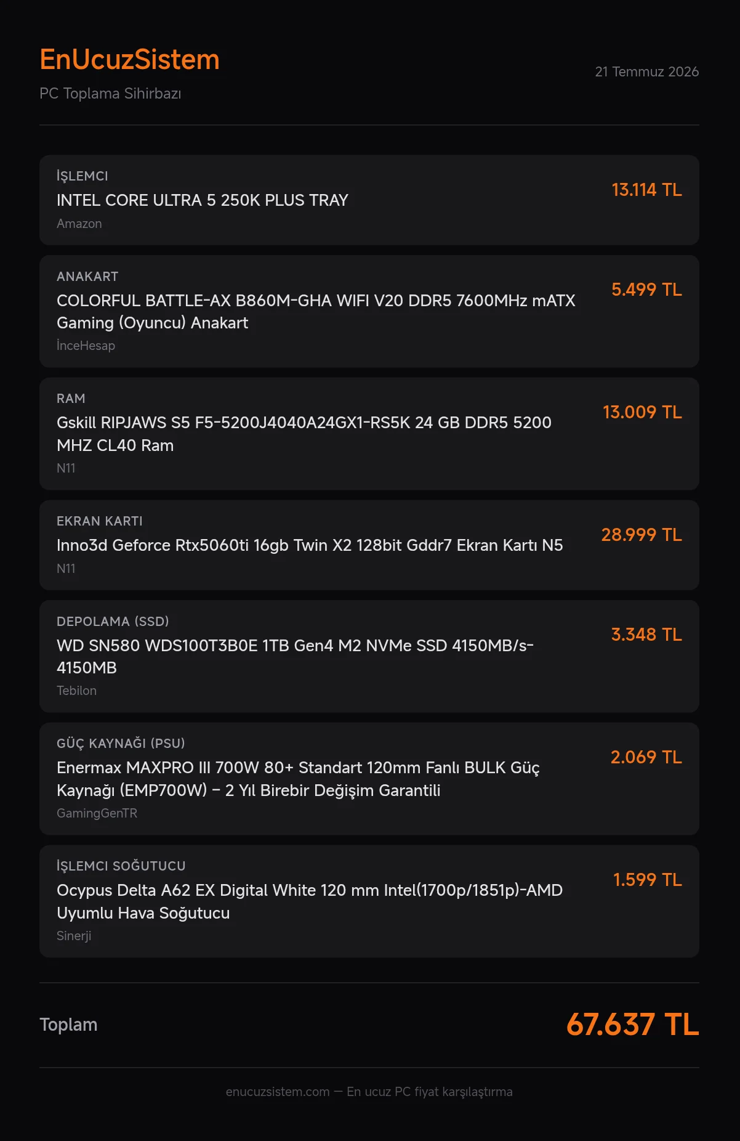Select the 67.637 TL total price

(632, 1025)
